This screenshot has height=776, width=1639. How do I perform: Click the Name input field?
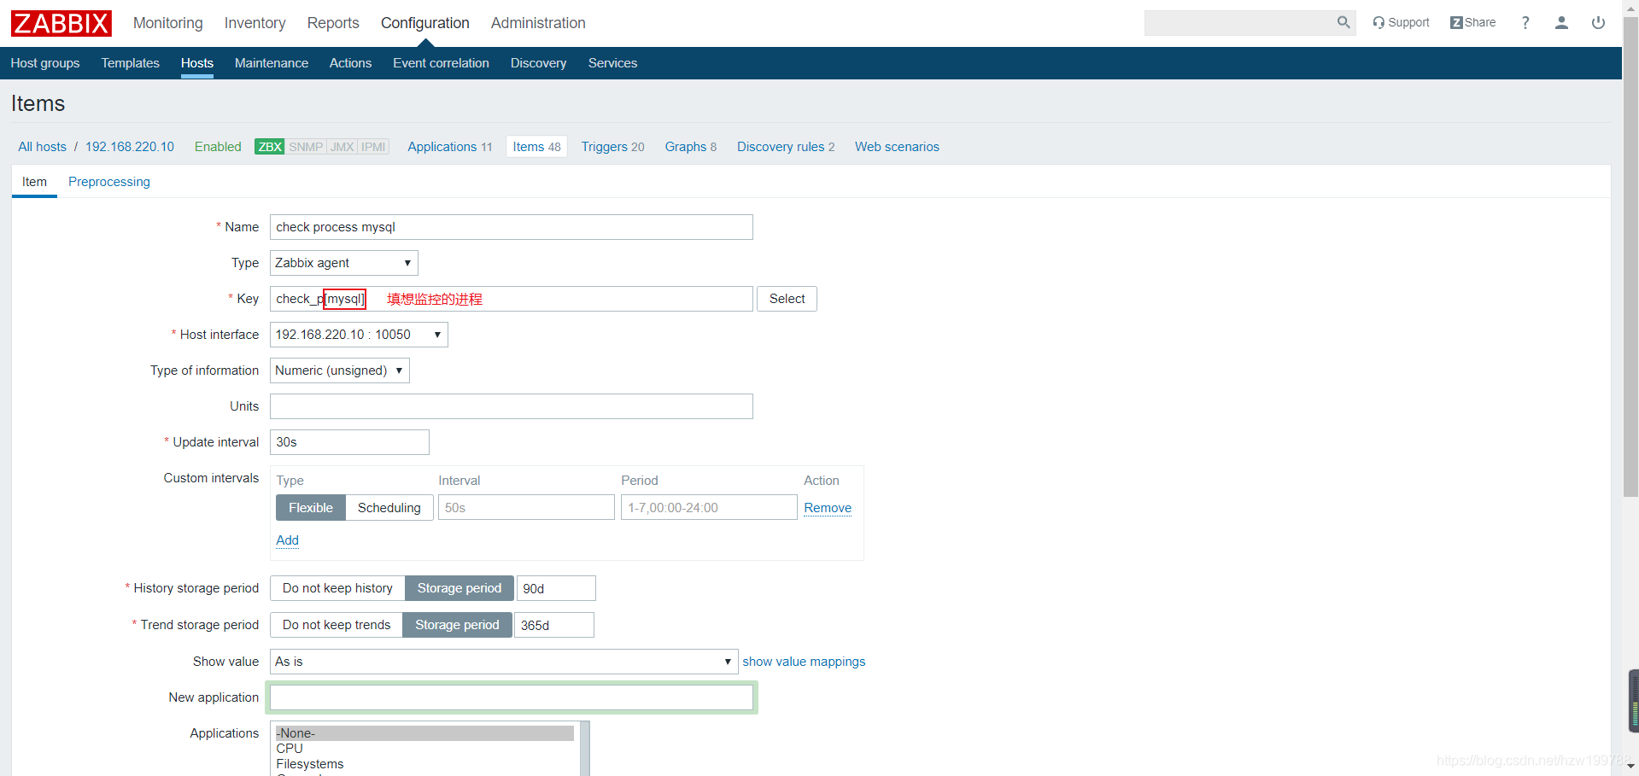click(x=512, y=227)
